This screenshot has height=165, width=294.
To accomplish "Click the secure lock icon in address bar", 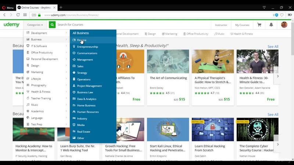I will [39, 15].
